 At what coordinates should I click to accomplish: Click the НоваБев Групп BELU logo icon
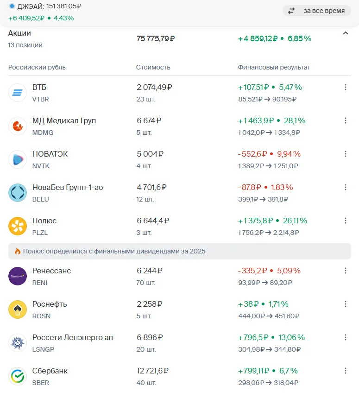(18, 193)
